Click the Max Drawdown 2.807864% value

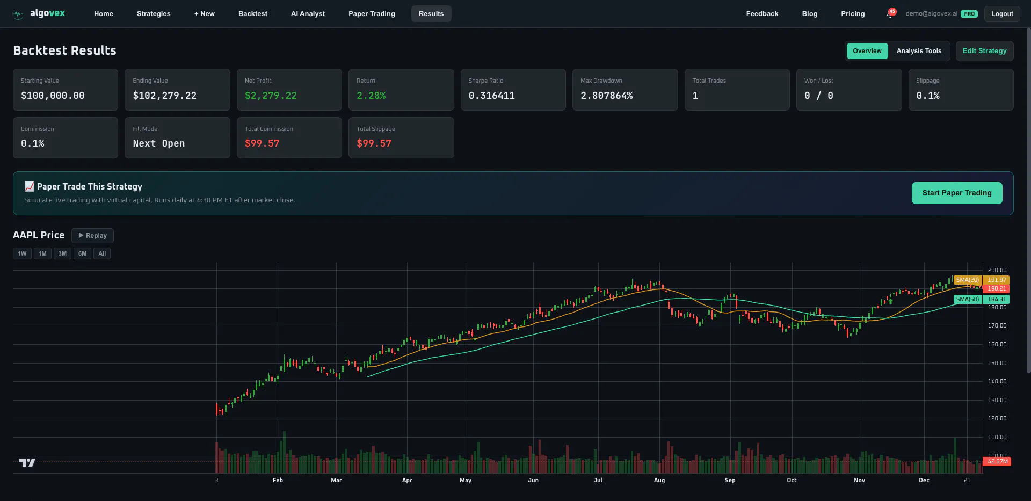(606, 96)
